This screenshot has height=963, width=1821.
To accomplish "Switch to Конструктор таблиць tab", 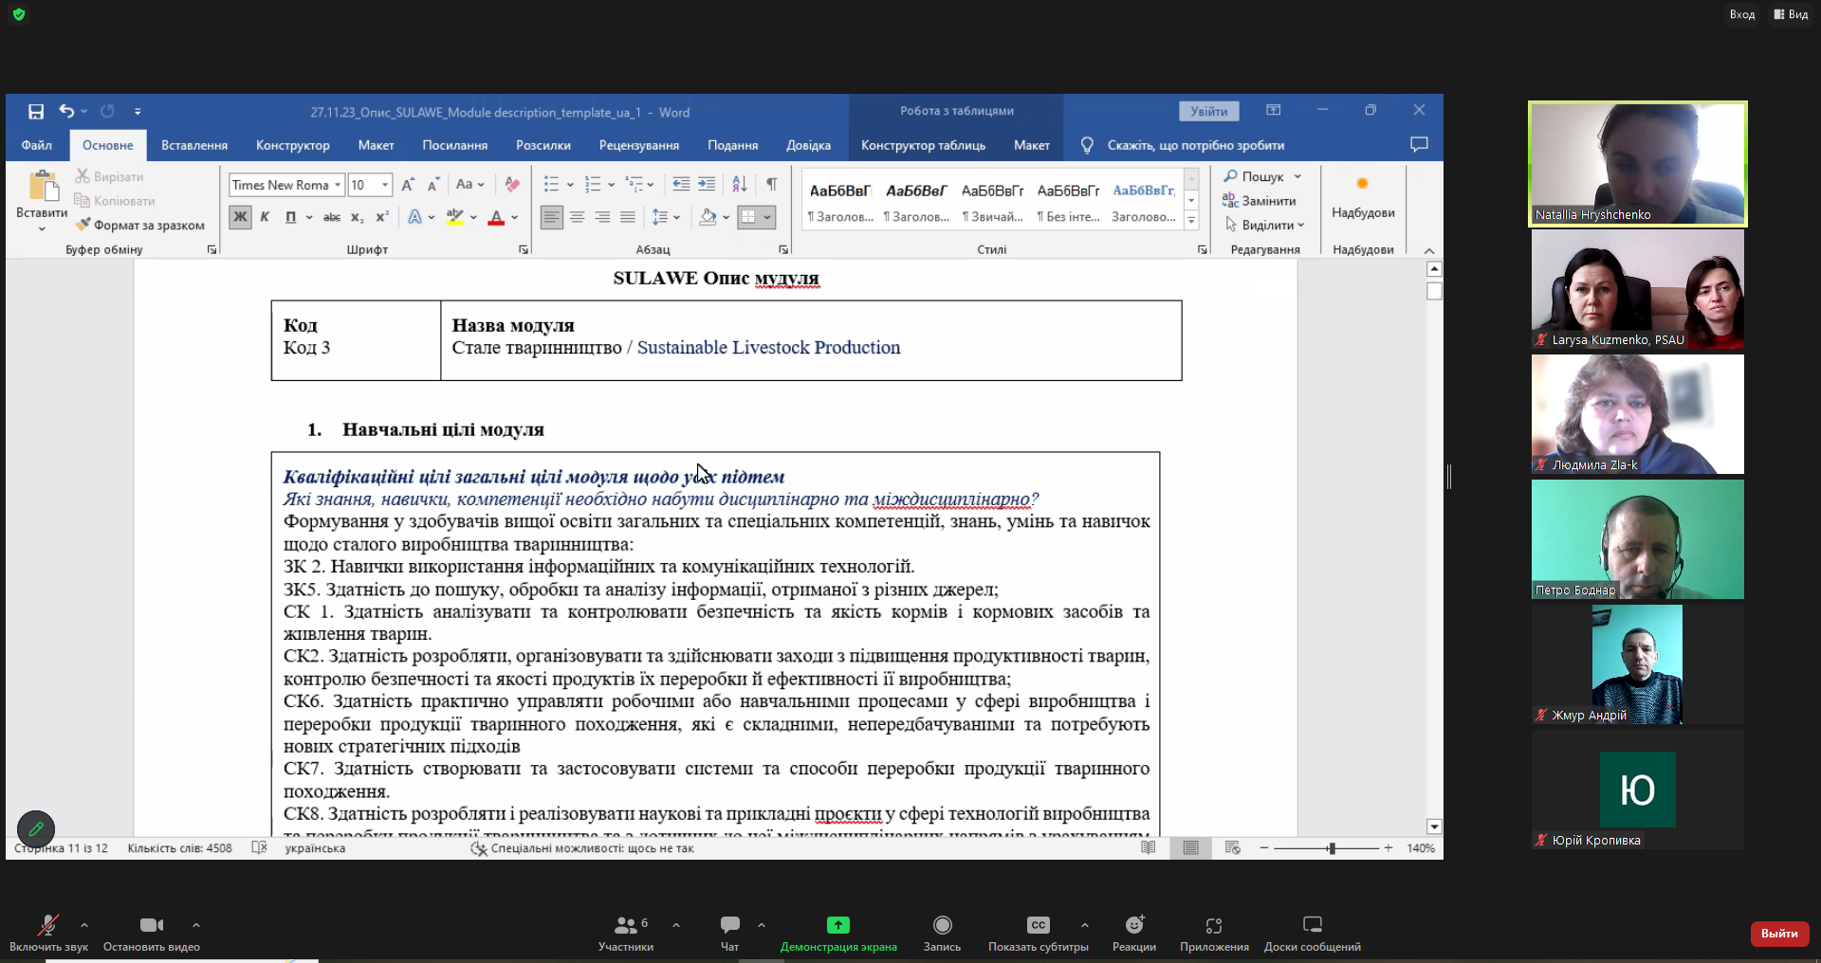I will (x=923, y=145).
